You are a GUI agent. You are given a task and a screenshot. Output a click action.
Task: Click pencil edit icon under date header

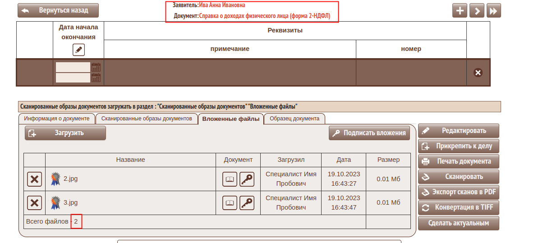click(78, 50)
